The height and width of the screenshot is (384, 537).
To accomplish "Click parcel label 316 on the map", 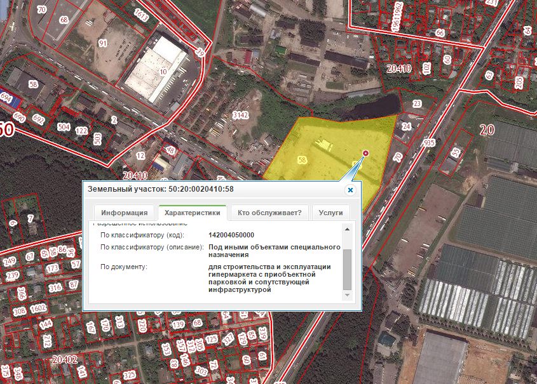I will click(55, 288).
